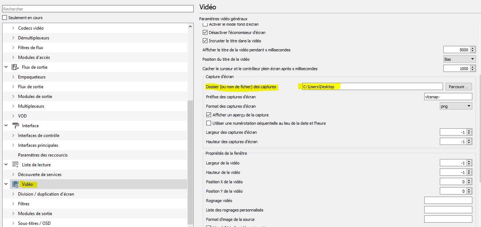Click the Liste de lecture playlist icon
This screenshot has width=481, height=227.
tap(15, 165)
